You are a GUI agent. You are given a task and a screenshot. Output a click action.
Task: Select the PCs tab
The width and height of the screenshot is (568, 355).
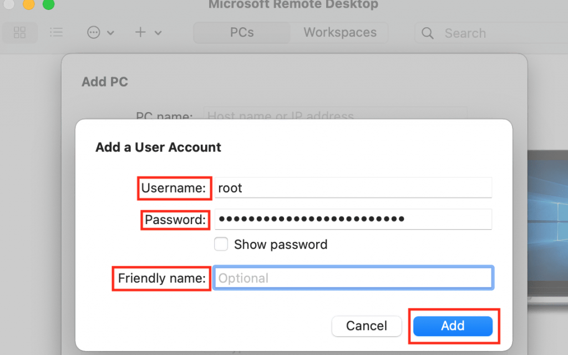point(241,32)
